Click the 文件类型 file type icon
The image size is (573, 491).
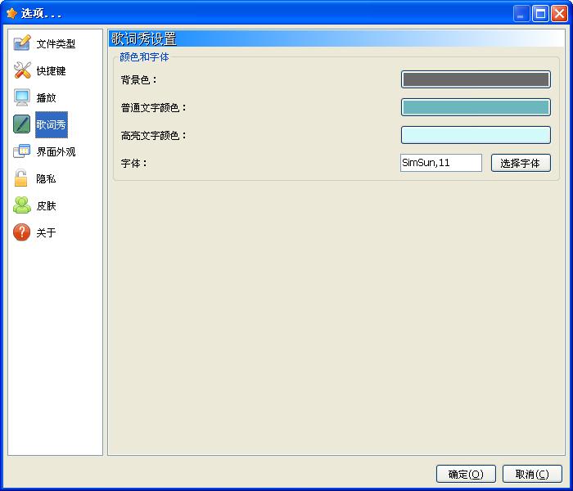(22, 43)
